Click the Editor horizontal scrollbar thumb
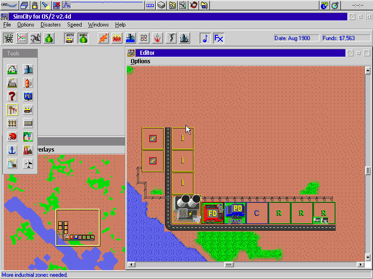Viewport: 373px width, 279px height. pyautogui.click(x=228, y=265)
